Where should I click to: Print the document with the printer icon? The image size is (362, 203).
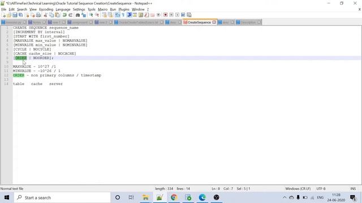38,15
